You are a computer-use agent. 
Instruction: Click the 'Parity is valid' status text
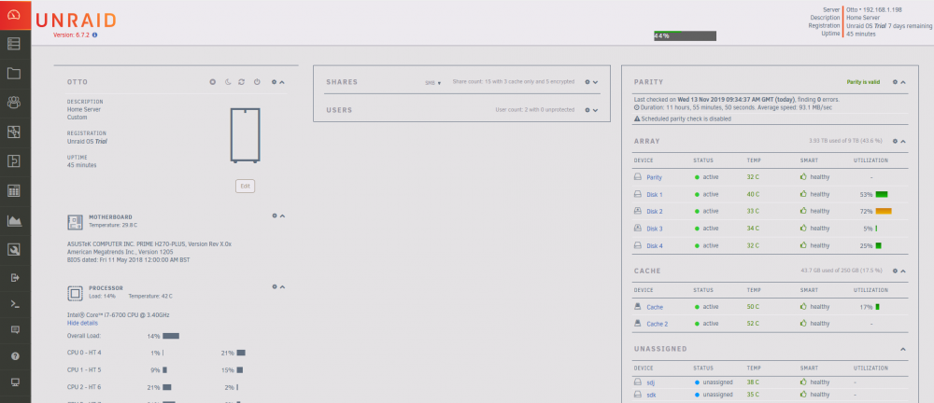[863, 82]
